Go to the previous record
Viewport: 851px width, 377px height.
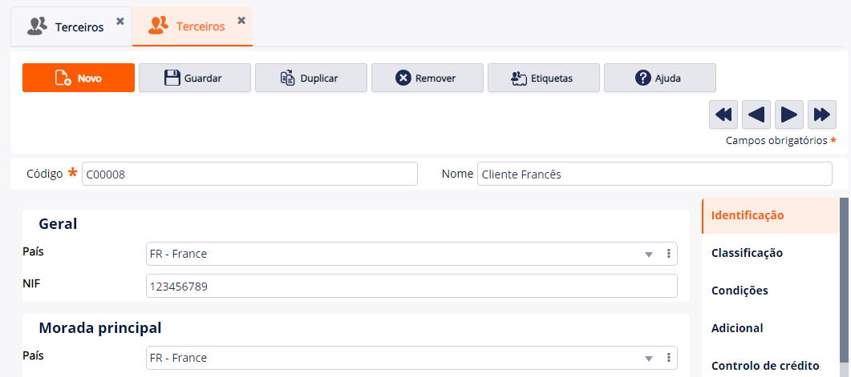(756, 115)
